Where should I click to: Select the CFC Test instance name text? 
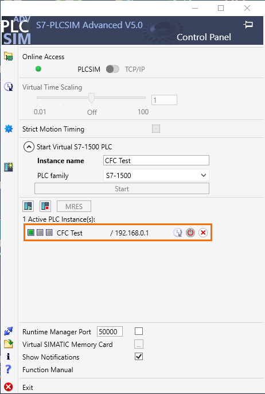click(x=69, y=233)
